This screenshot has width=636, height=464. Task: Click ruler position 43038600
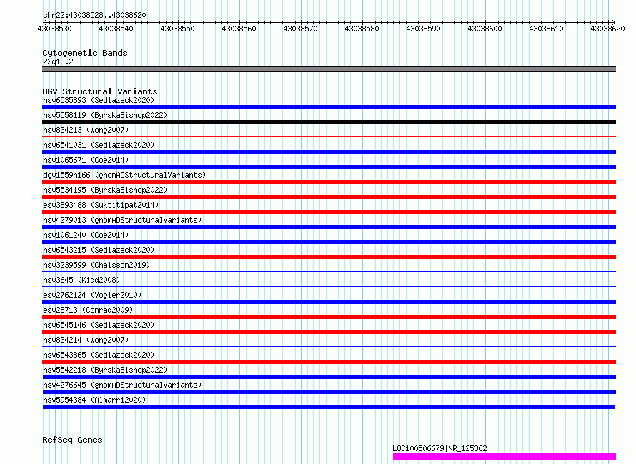(485, 29)
